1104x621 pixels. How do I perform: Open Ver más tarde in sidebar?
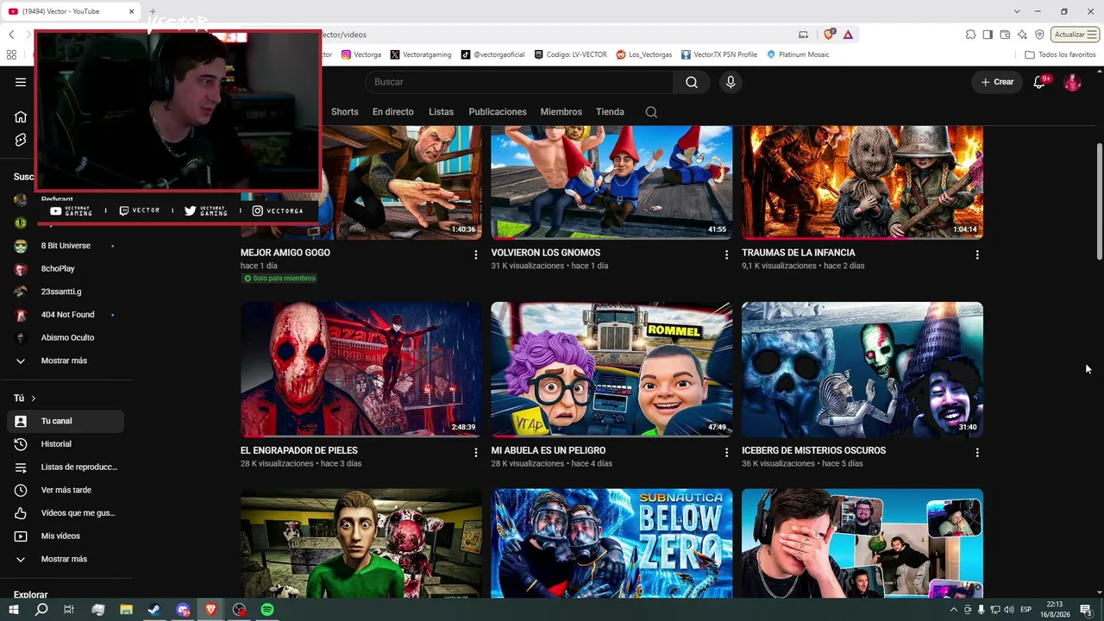click(66, 490)
